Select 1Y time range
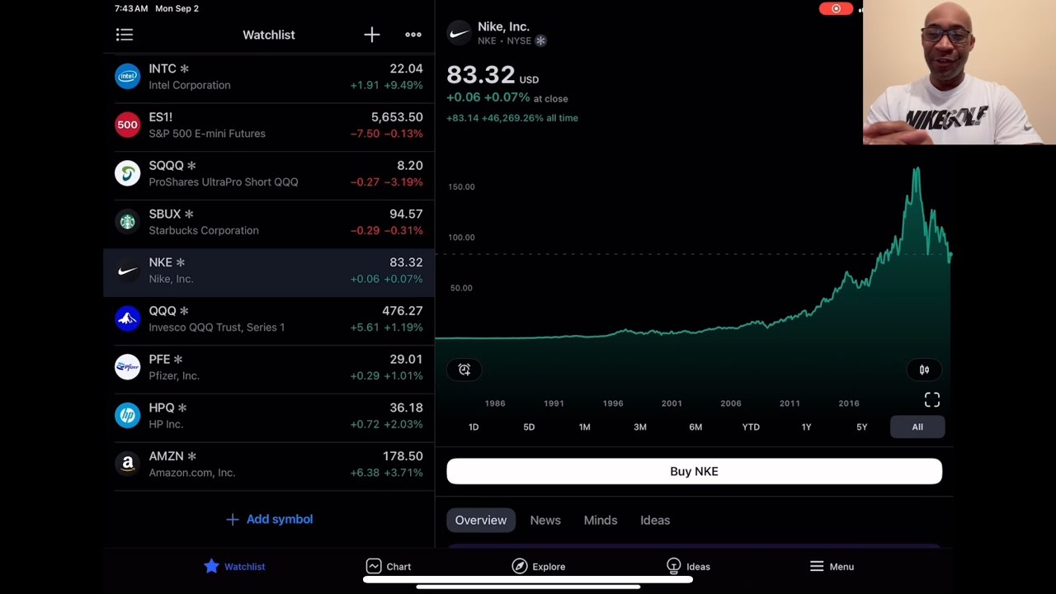Screen dimensions: 1056x594 (x=806, y=427)
